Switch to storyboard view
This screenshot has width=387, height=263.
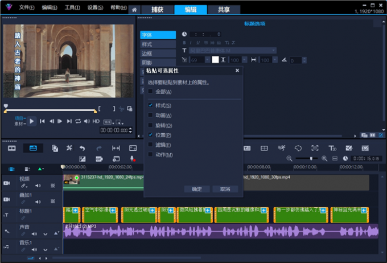click(12, 148)
